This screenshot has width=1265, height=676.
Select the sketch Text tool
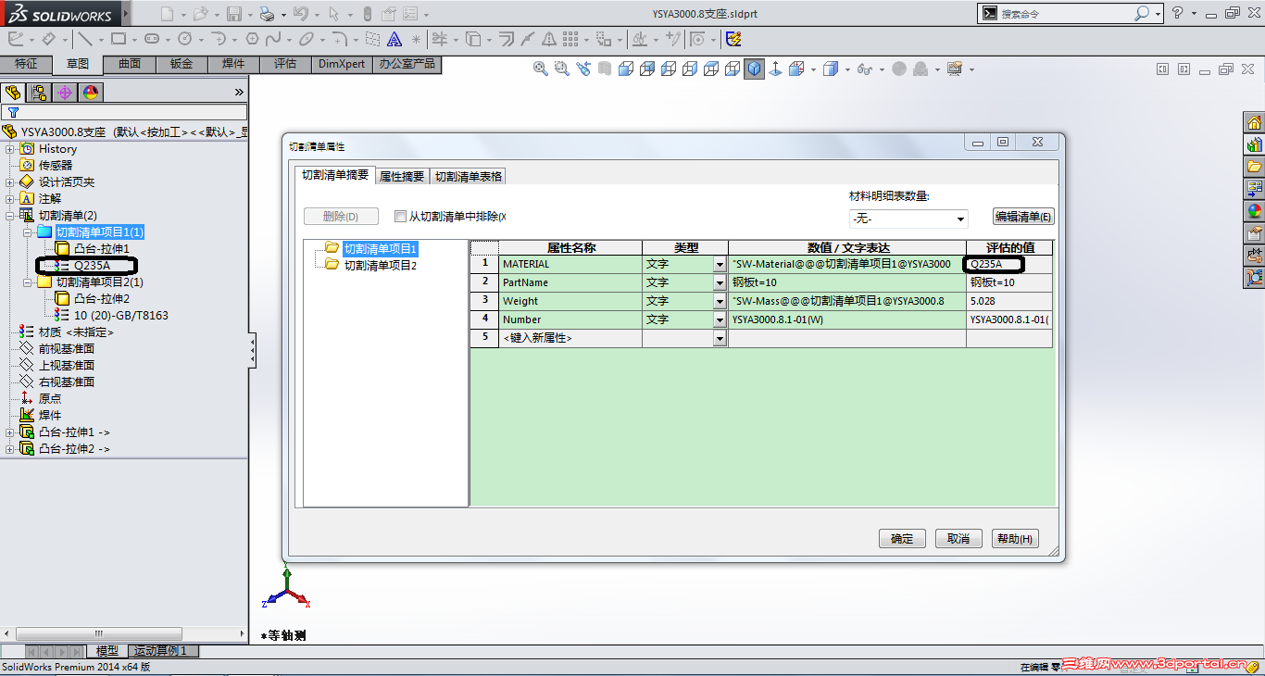click(395, 39)
